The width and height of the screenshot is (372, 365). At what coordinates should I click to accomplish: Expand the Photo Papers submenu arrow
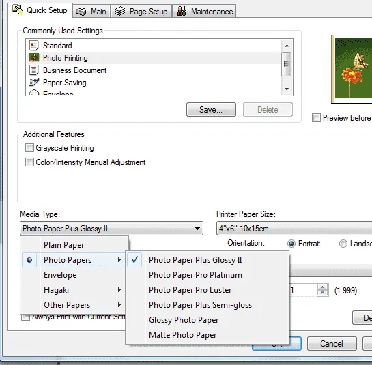click(119, 260)
